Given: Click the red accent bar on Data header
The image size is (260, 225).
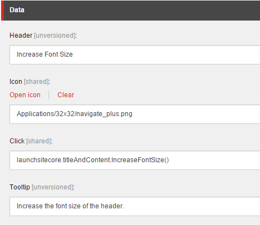Looking at the screenshot, I should click(x=2, y=10).
